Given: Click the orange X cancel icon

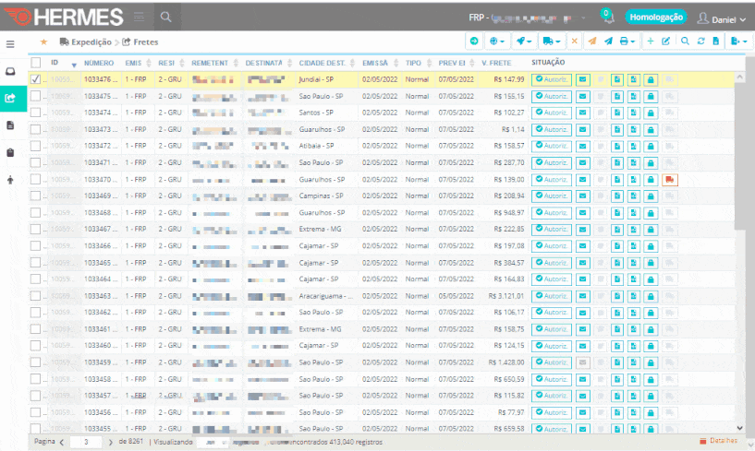Looking at the screenshot, I should pos(574,42).
